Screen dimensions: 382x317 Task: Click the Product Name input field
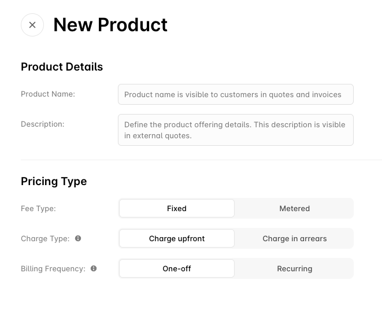tap(236, 94)
